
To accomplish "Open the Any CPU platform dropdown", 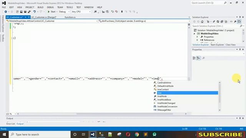I will 81,12.
